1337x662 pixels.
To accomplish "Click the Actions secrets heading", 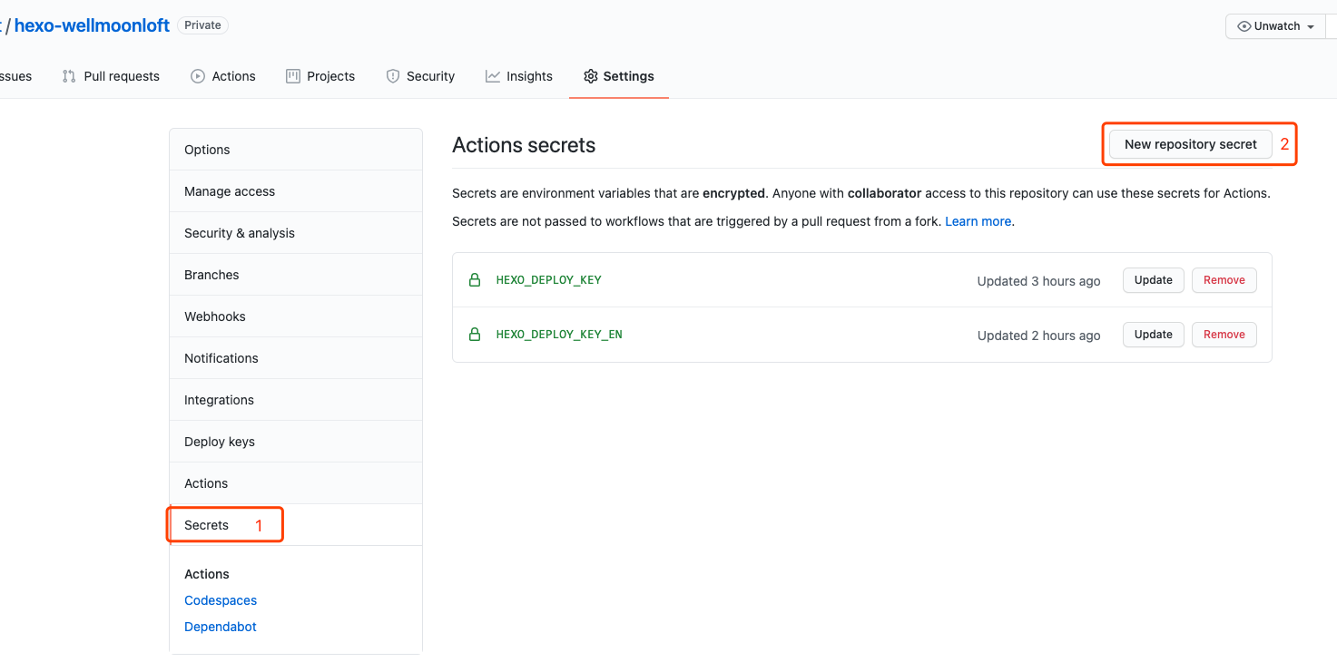I will 524,145.
